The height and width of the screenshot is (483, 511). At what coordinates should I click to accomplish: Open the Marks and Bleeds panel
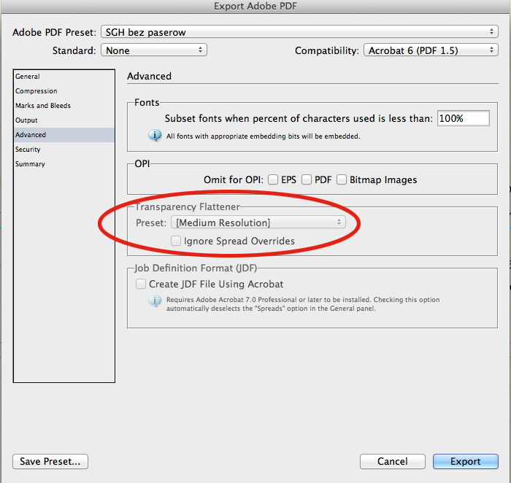click(64, 106)
